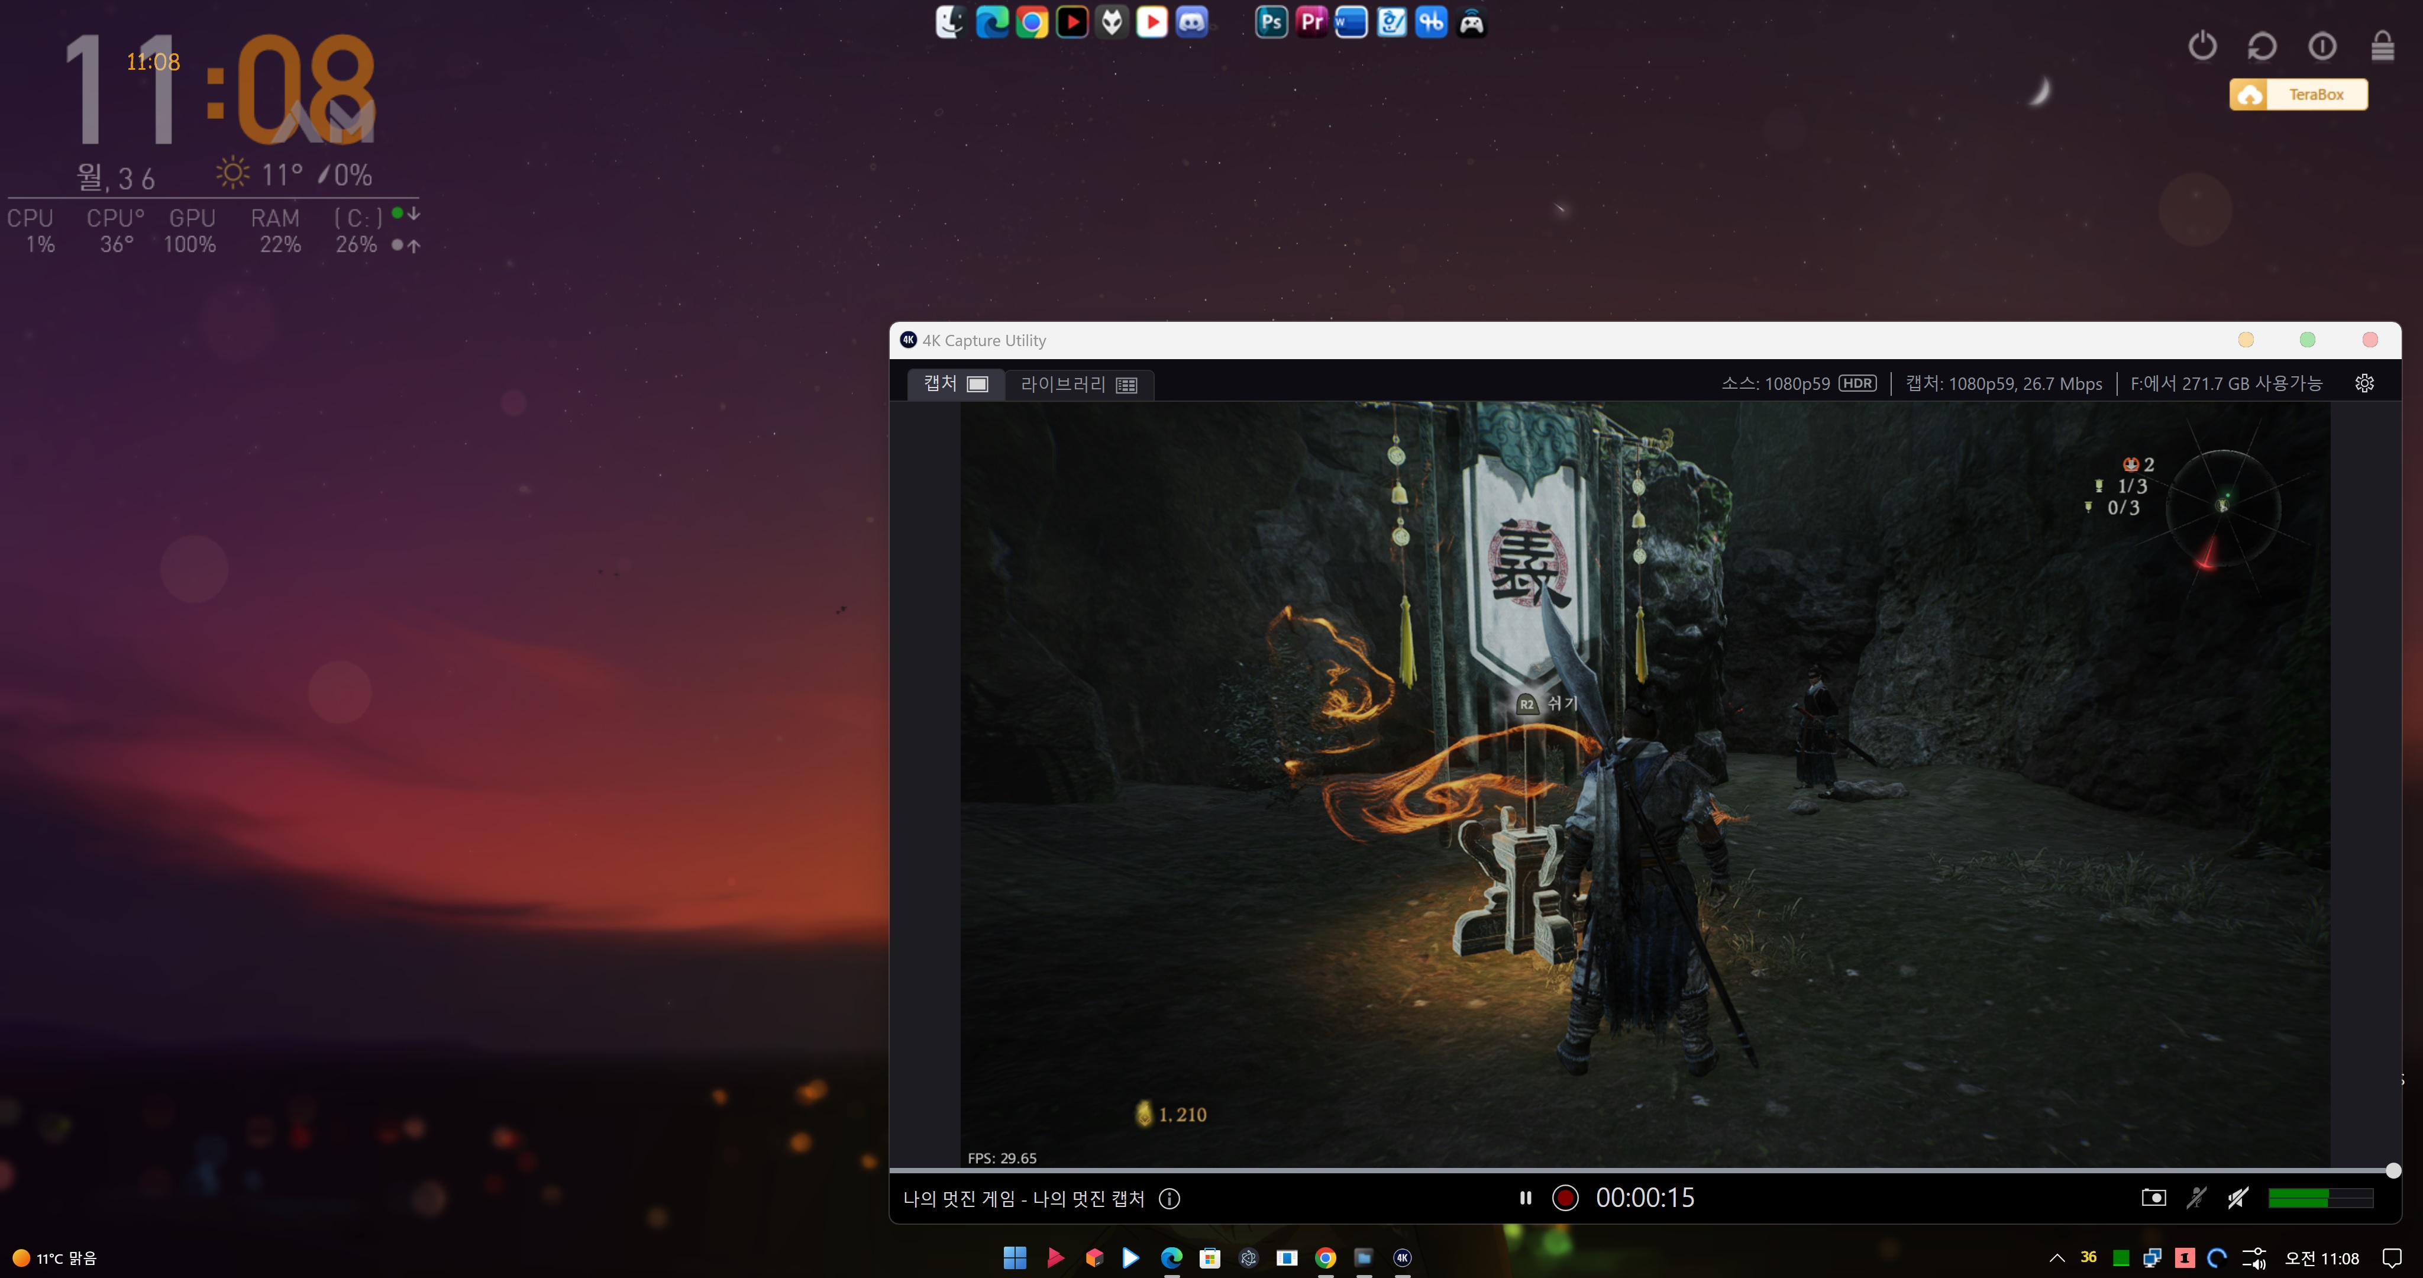Toggle the microphone mute icon
2423x1278 pixels.
tap(2196, 1198)
